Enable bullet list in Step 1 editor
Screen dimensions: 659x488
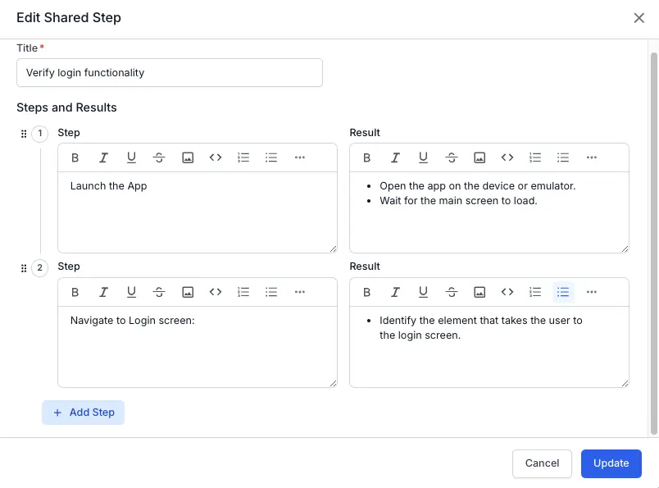click(x=271, y=157)
